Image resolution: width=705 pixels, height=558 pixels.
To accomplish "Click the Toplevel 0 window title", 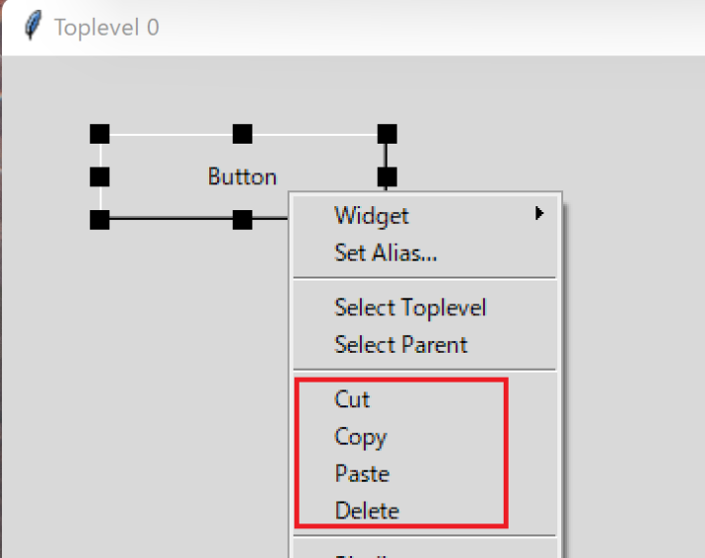I will (x=106, y=28).
